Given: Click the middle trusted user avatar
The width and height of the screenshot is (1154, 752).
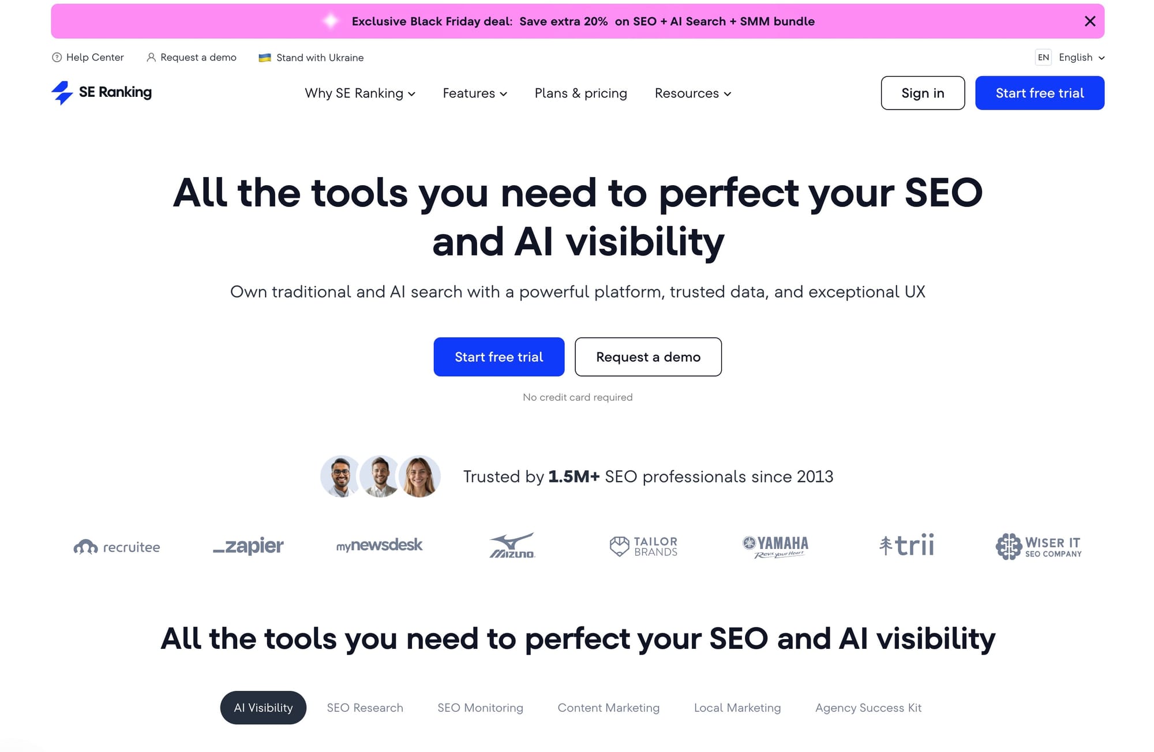Looking at the screenshot, I should [x=380, y=476].
